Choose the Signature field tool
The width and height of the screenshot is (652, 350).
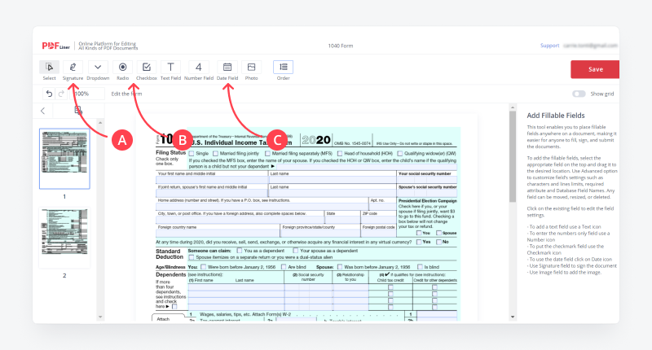coord(73,68)
